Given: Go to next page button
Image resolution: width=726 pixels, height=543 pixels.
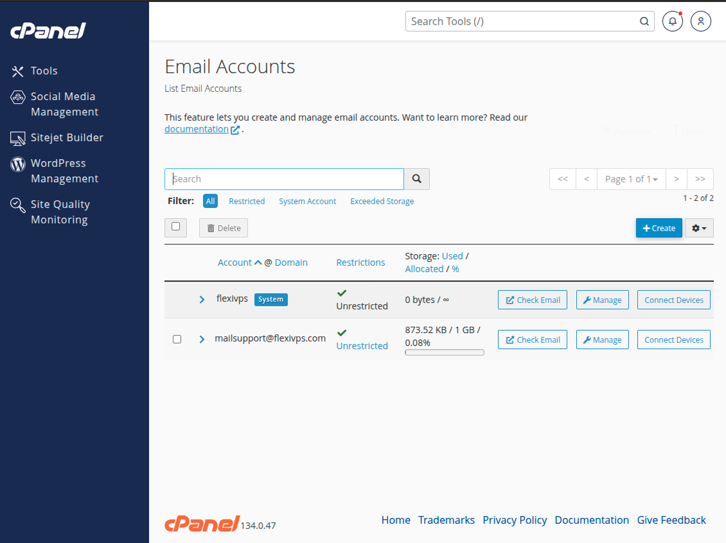Looking at the screenshot, I should point(677,179).
